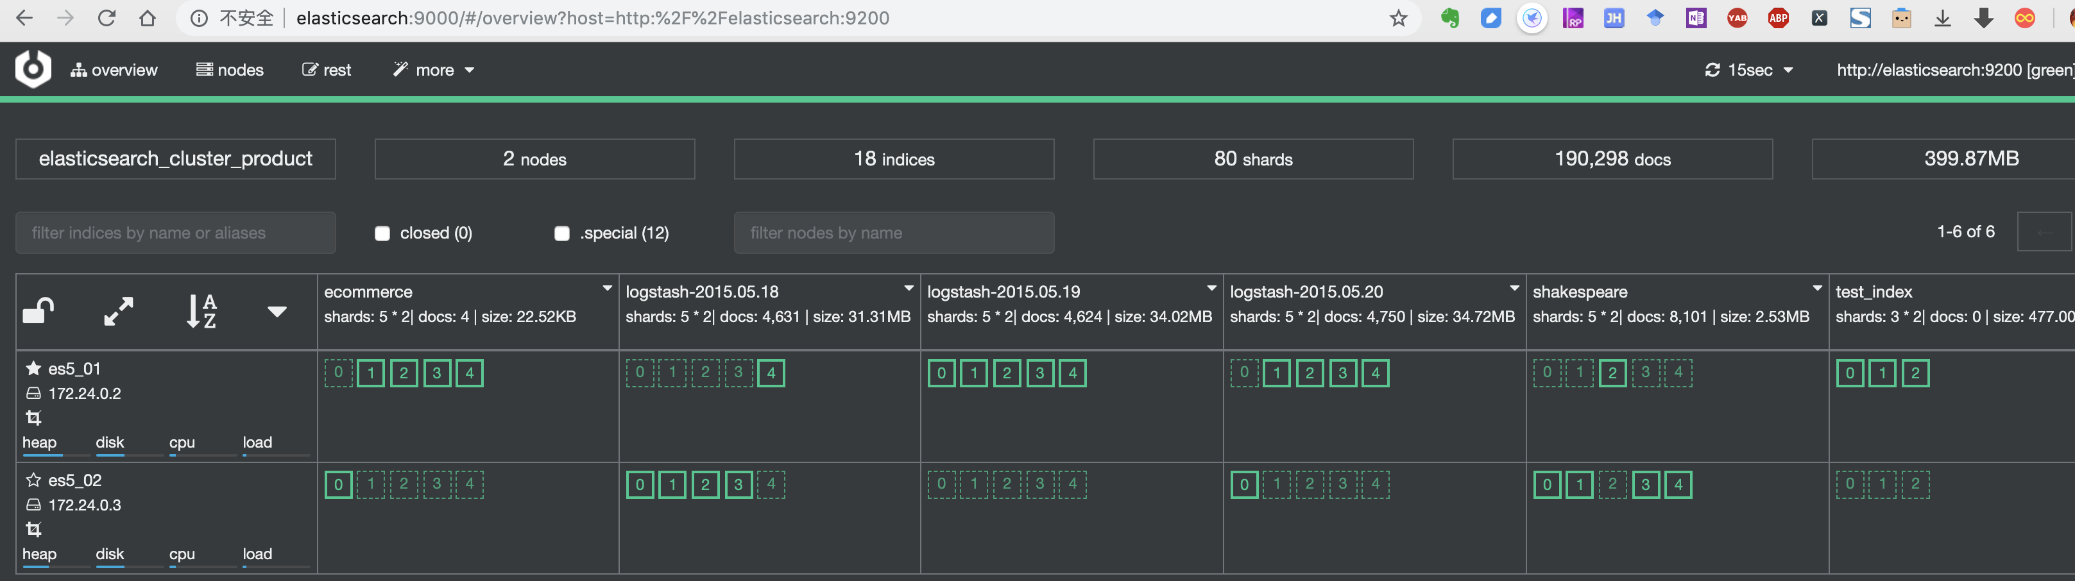Select logstash-2015.05.18 shard 4 on es5_01
Screen dimensions: 2075x581
[771, 373]
